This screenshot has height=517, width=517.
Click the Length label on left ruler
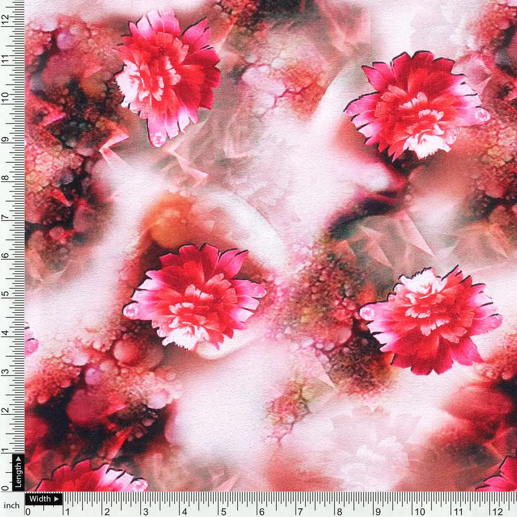tap(18, 472)
